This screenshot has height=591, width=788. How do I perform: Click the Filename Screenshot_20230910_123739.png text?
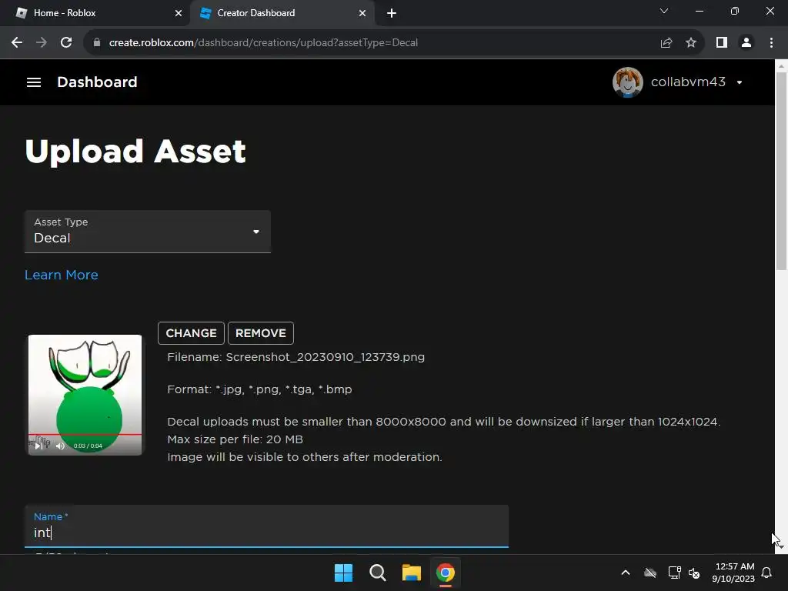click(x=296, y=357)
